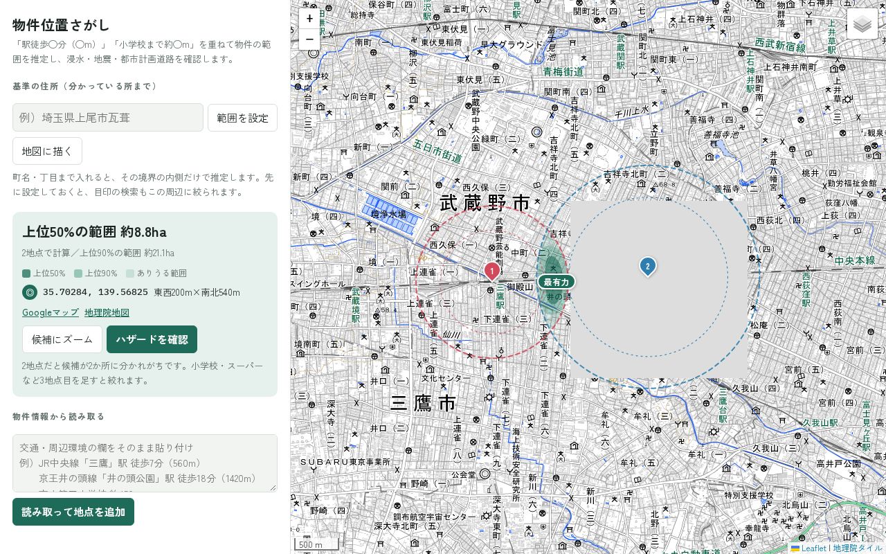Click the 範囲を設定 button

coord(242,118)
